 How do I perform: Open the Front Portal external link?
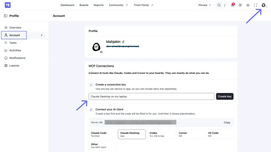[143, 5]
